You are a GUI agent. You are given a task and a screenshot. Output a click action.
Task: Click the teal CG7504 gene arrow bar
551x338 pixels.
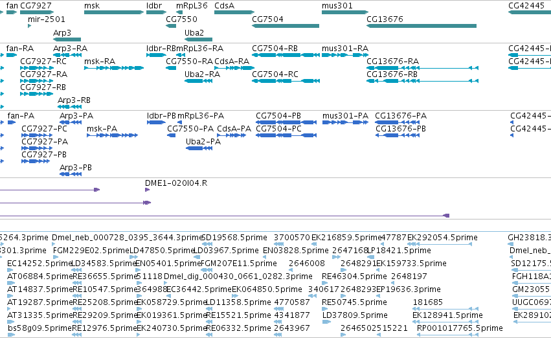pyautogui.click(x=286, y=26)
